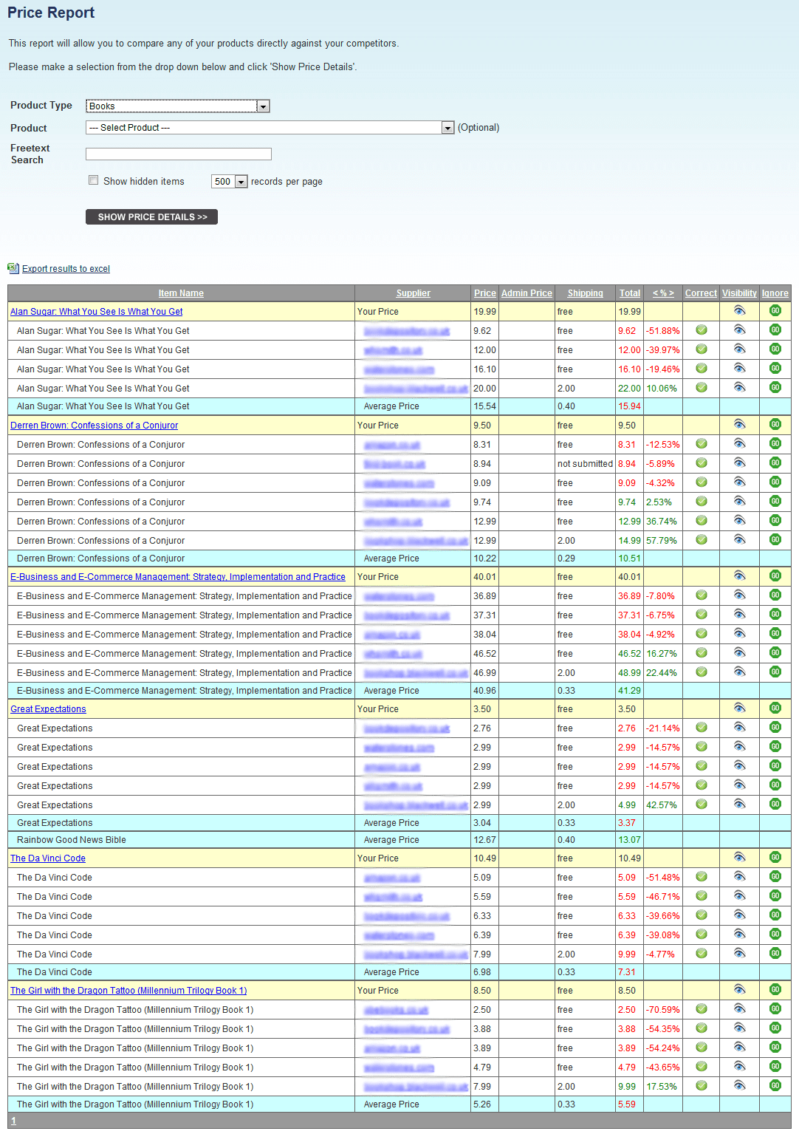Click inside the Freetext Search field

(x=177, y=154)
